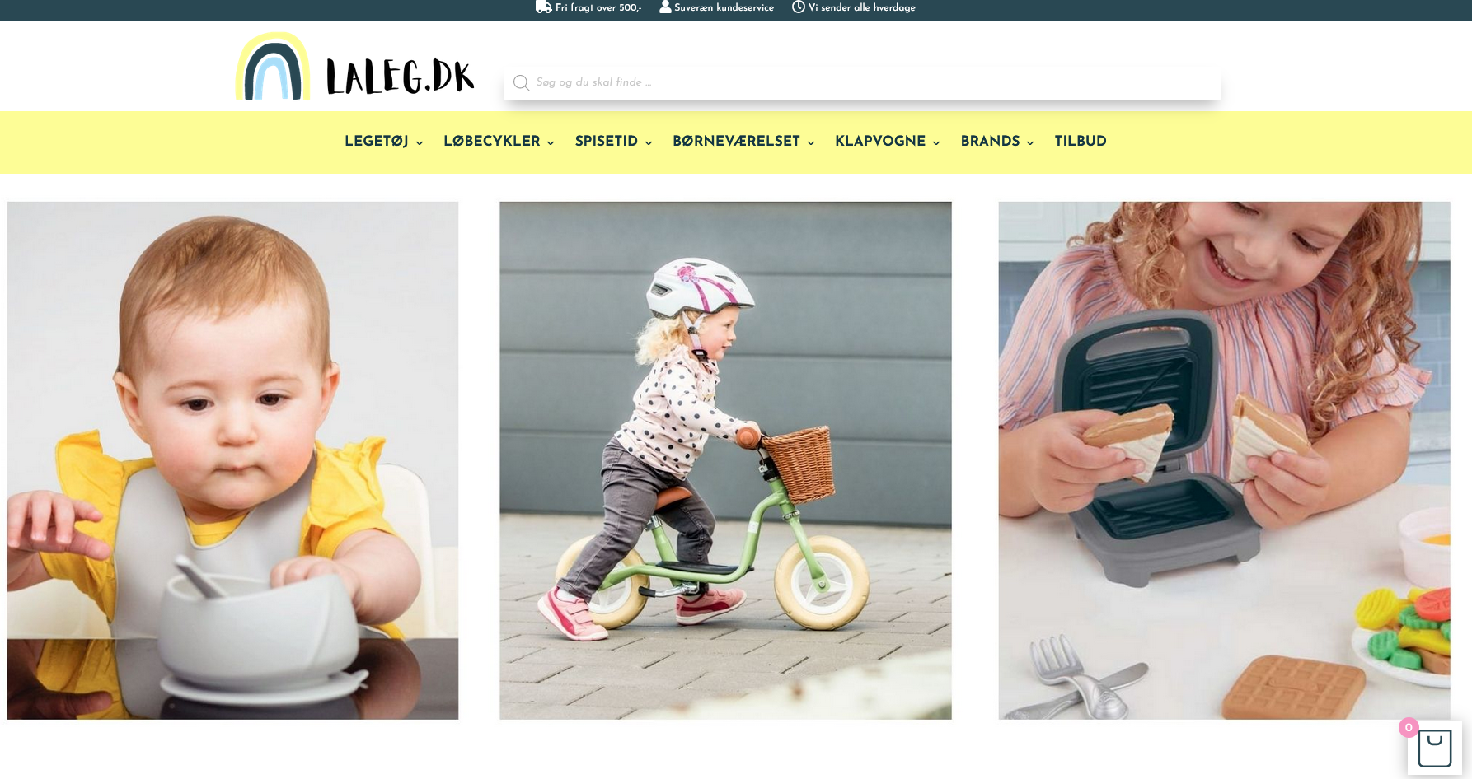Viewport: 1472px width, 779px height.
Task: Click the LALEG.DK text logo
Action: pos(400,77)
